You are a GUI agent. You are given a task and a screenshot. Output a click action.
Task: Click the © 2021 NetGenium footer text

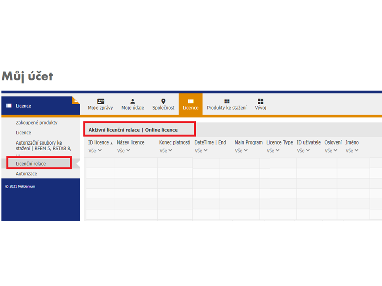[20, 186]
